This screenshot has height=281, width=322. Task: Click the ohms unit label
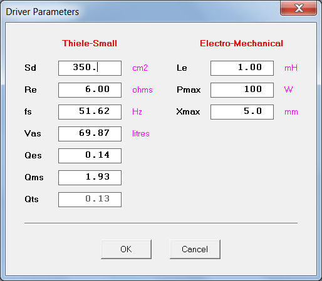coord(142,90)
